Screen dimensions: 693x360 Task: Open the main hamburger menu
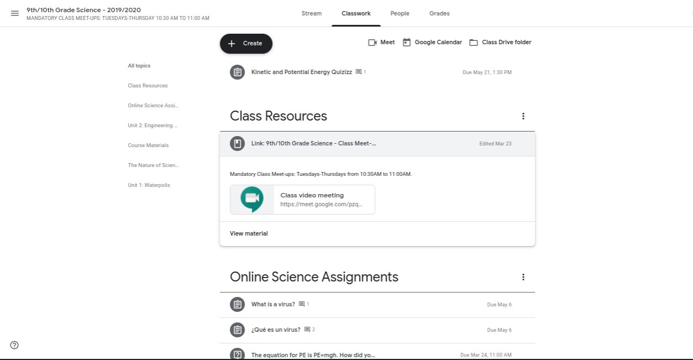point(15,13)
